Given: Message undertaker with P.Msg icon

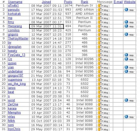Looking at the screenshot, I should pos(103,71).
